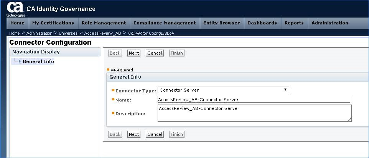Open Dashboards from the top navigation
This screenshot has width=369, height=158.
click(262, 23)
